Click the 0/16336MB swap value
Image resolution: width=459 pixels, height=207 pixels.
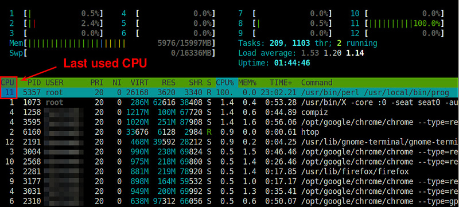[191, 53]
